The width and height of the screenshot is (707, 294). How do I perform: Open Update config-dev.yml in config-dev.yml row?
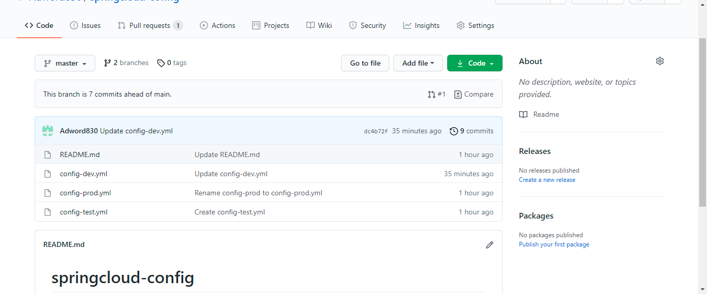pyautogui.click(x=231, y=174)
